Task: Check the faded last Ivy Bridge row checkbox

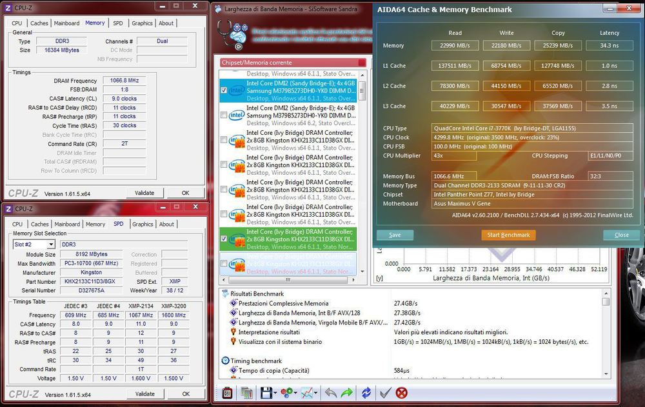Action: click(224, 263)
